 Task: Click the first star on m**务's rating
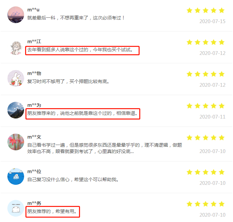tap(189, 204)
